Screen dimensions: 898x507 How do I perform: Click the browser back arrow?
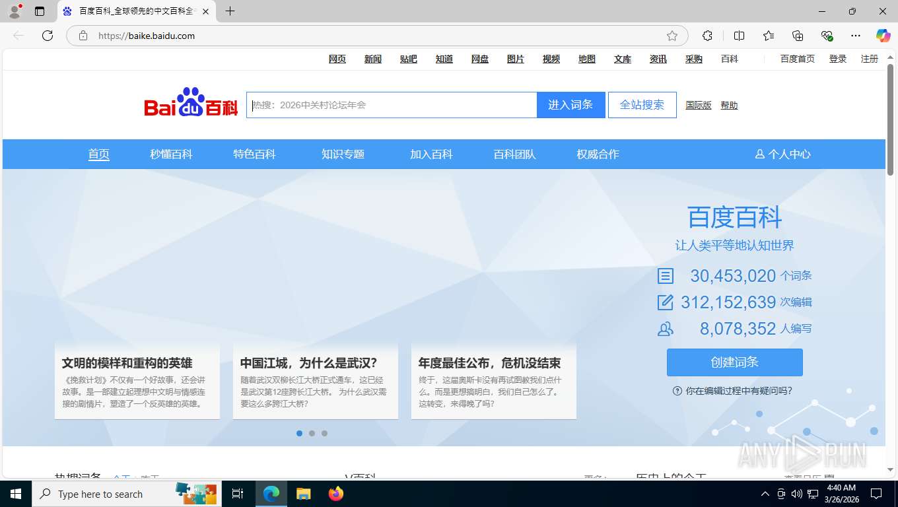coord(18,36)
